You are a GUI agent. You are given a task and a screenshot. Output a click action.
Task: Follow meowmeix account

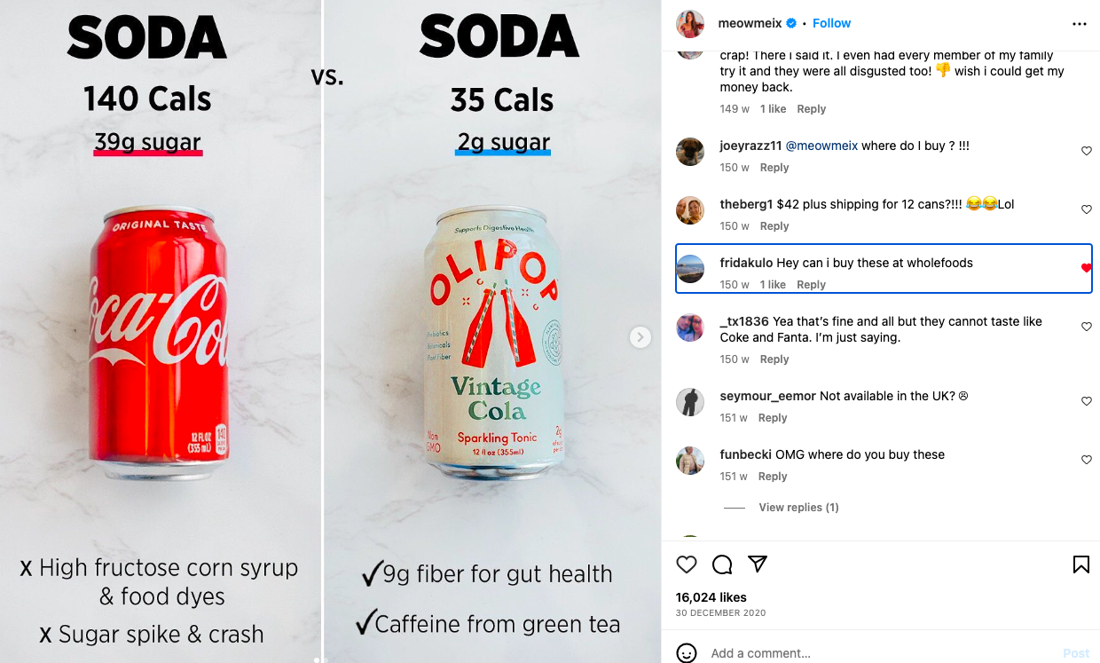click(x=831, y=23)
